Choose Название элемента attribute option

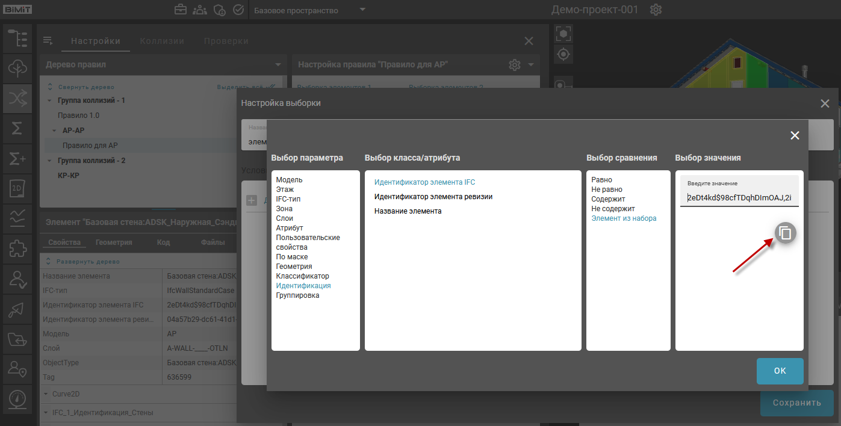coord(408,211)
